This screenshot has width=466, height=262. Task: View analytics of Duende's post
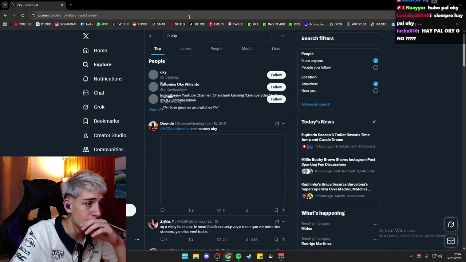pos(248,210)
